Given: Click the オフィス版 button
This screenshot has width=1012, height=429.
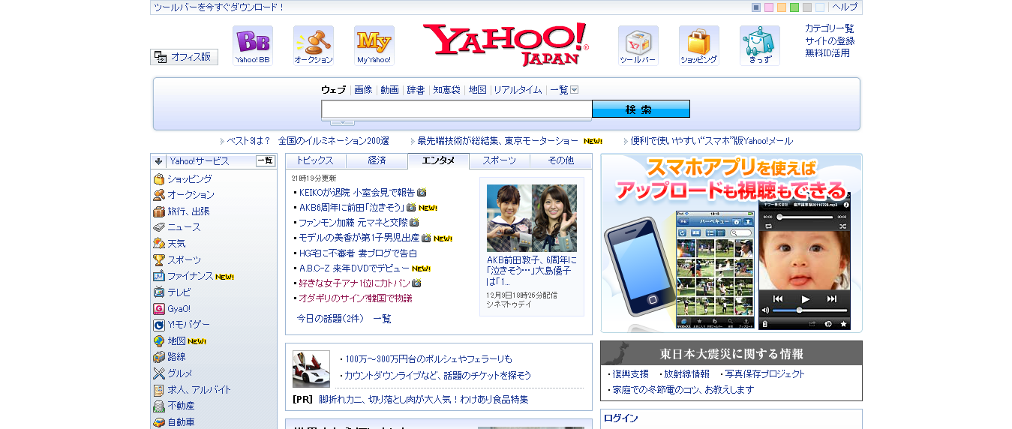Looking at the screenshot, I should tap(185, 57).
